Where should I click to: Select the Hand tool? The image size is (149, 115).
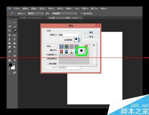pos(10,60)
